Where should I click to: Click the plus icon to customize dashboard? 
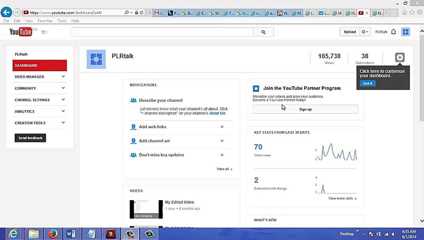click(x=400, y=57)
